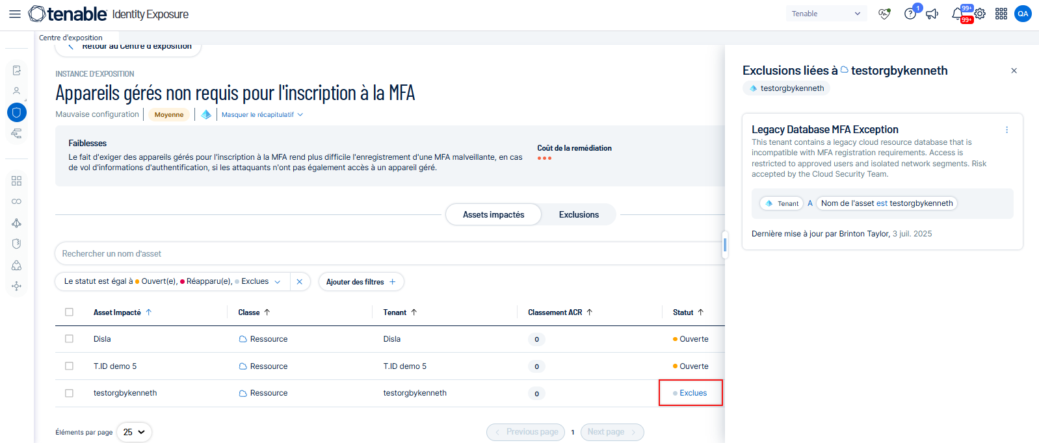The width and height of the screenshot is (1039, 443).
Task: Open the hamburger navigation menu
Action: click(14, 14)
